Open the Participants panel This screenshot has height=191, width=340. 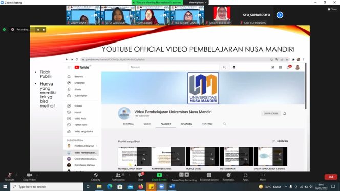coord(118,177)
